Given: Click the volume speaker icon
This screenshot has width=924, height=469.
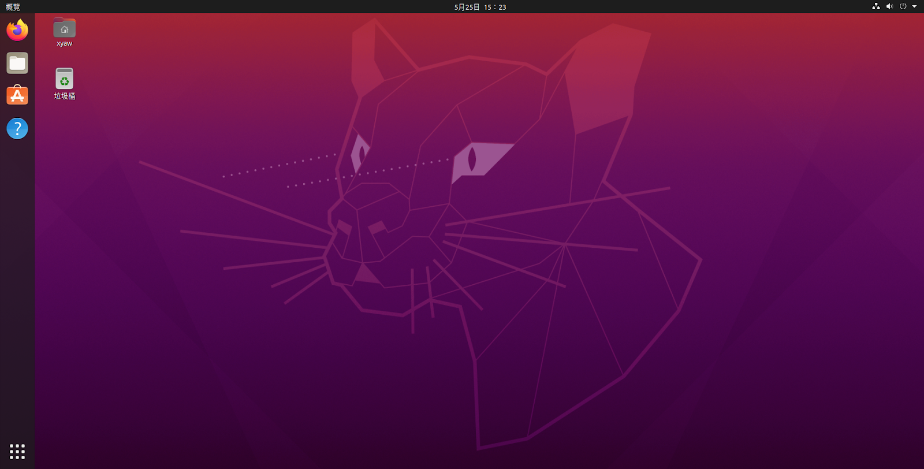Looking at the screenshot, I should pyautogui.click(x=889, y=6).
